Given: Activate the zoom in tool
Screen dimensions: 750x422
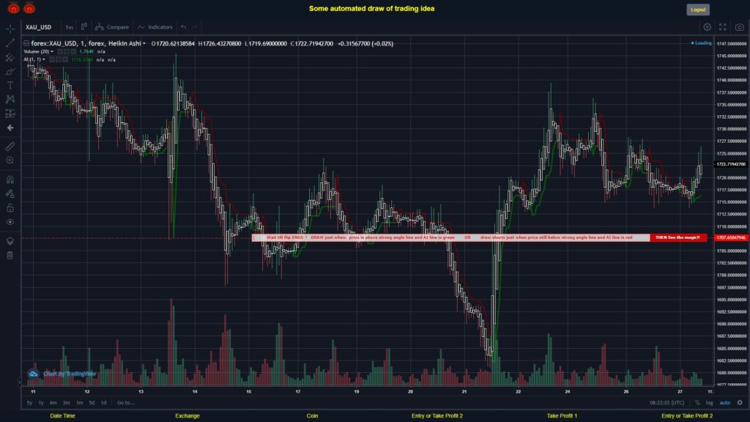Looking at the screenshot, I should click(10, 160).
